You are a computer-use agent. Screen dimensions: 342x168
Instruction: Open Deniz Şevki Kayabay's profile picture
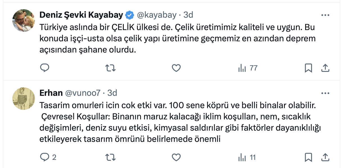tap(24, 21)
